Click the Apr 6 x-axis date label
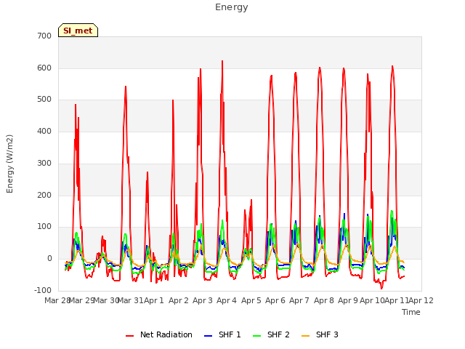This screenshot has height=349, width=465. point(275,300)
